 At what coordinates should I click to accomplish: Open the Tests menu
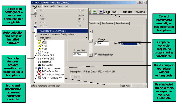[x=60, y=6]
